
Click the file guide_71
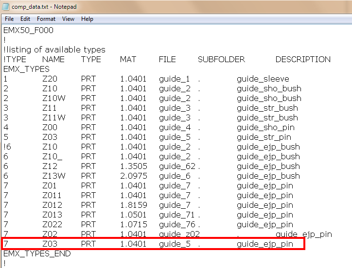(x=176, y=215)
